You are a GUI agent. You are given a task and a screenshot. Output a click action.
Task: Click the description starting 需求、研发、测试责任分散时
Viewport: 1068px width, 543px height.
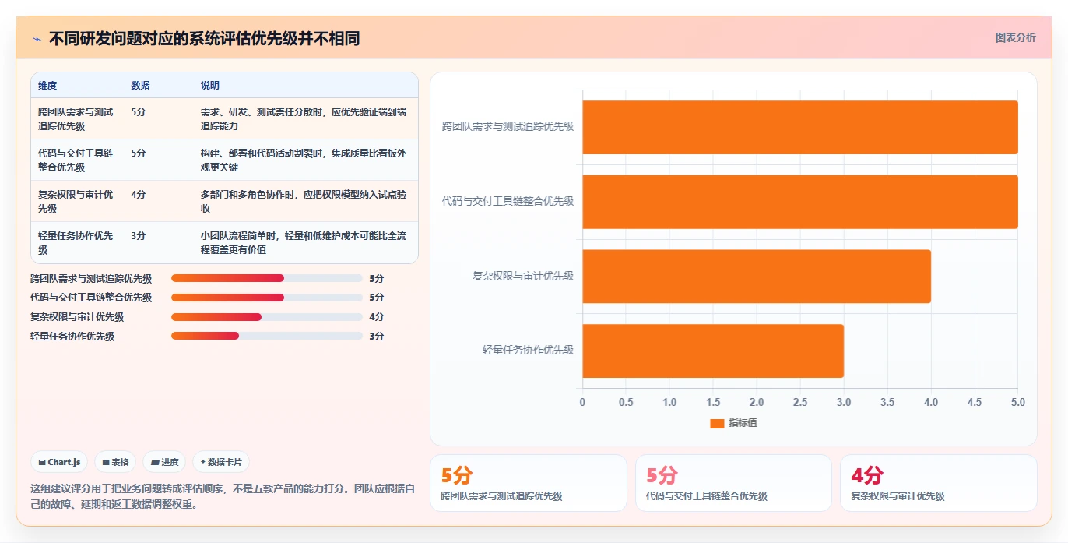304,118
